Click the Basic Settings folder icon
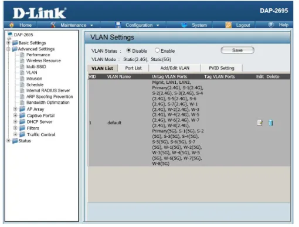This screenshot has width=299, height=227. pos(15,43)
